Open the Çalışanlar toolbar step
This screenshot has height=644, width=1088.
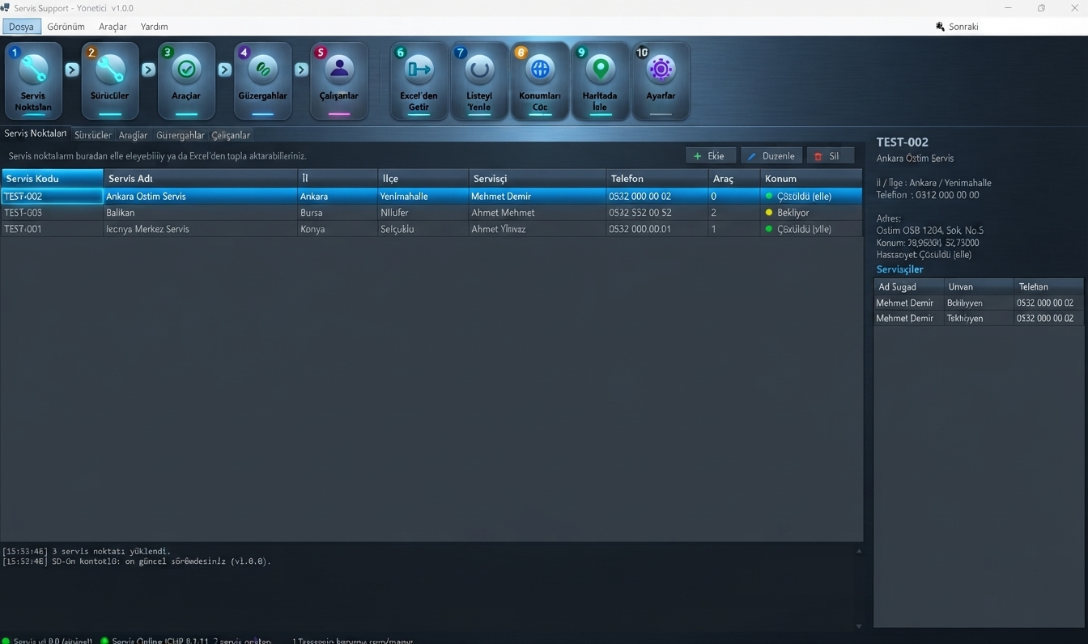tap(339, 80)
